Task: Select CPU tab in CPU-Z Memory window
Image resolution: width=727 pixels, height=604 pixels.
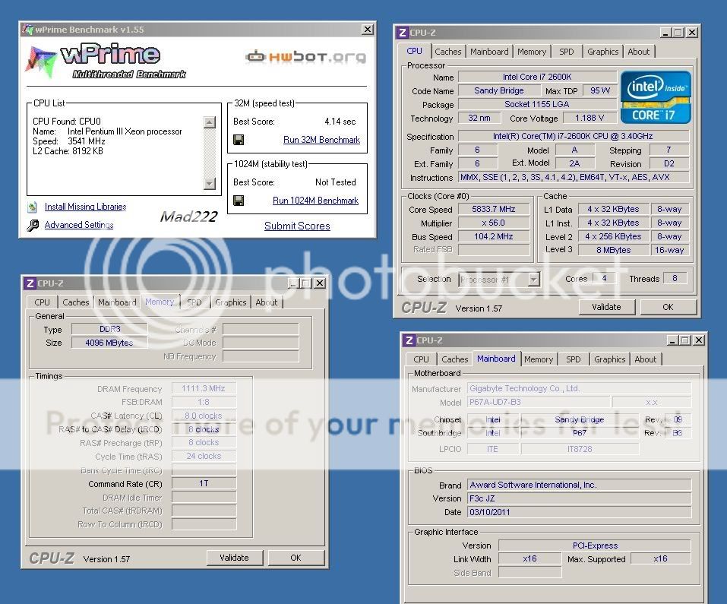Action: (42, 302)
